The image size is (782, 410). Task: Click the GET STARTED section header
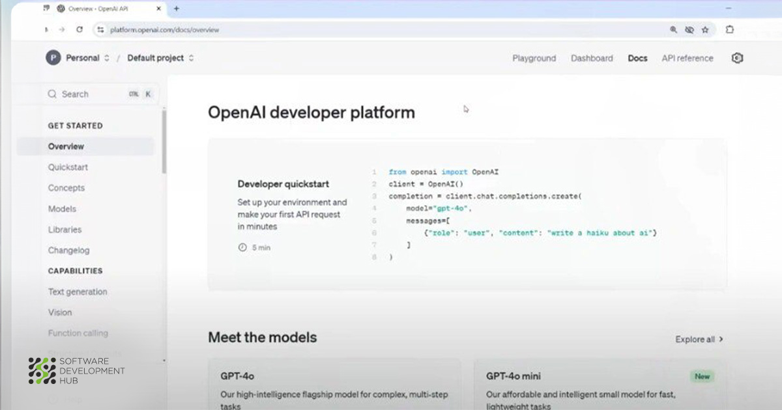click(x=75, y=126)
